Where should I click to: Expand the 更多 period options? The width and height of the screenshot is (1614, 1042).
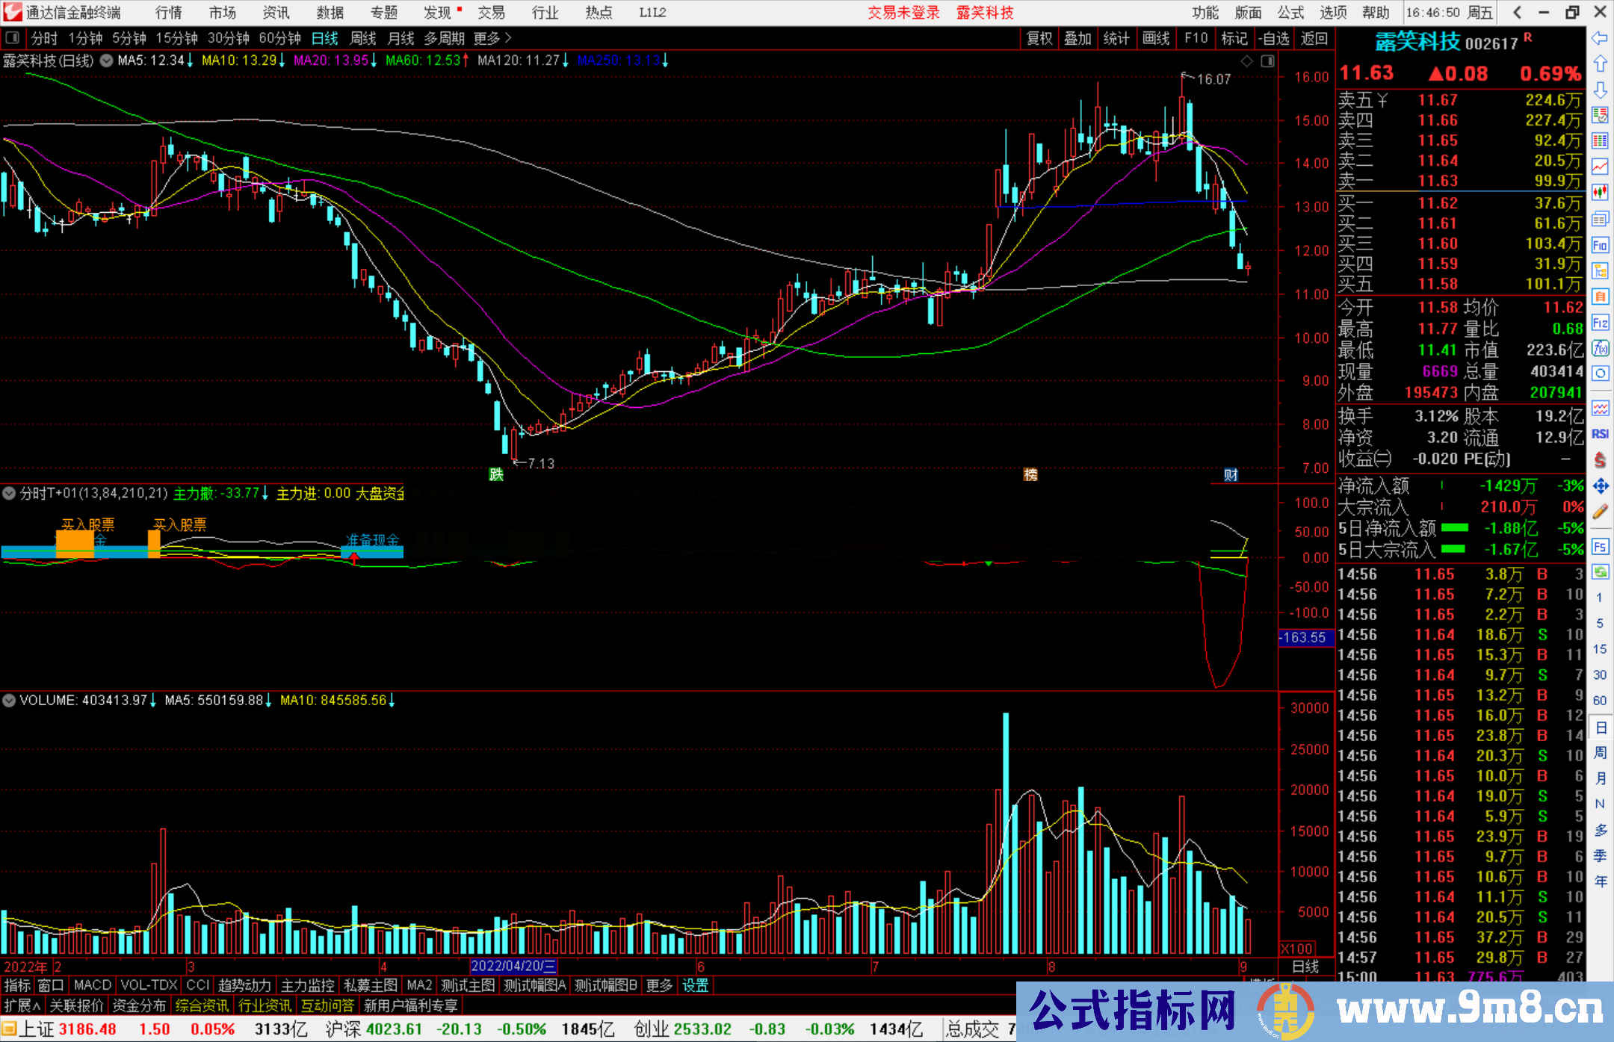click(492, 38)
